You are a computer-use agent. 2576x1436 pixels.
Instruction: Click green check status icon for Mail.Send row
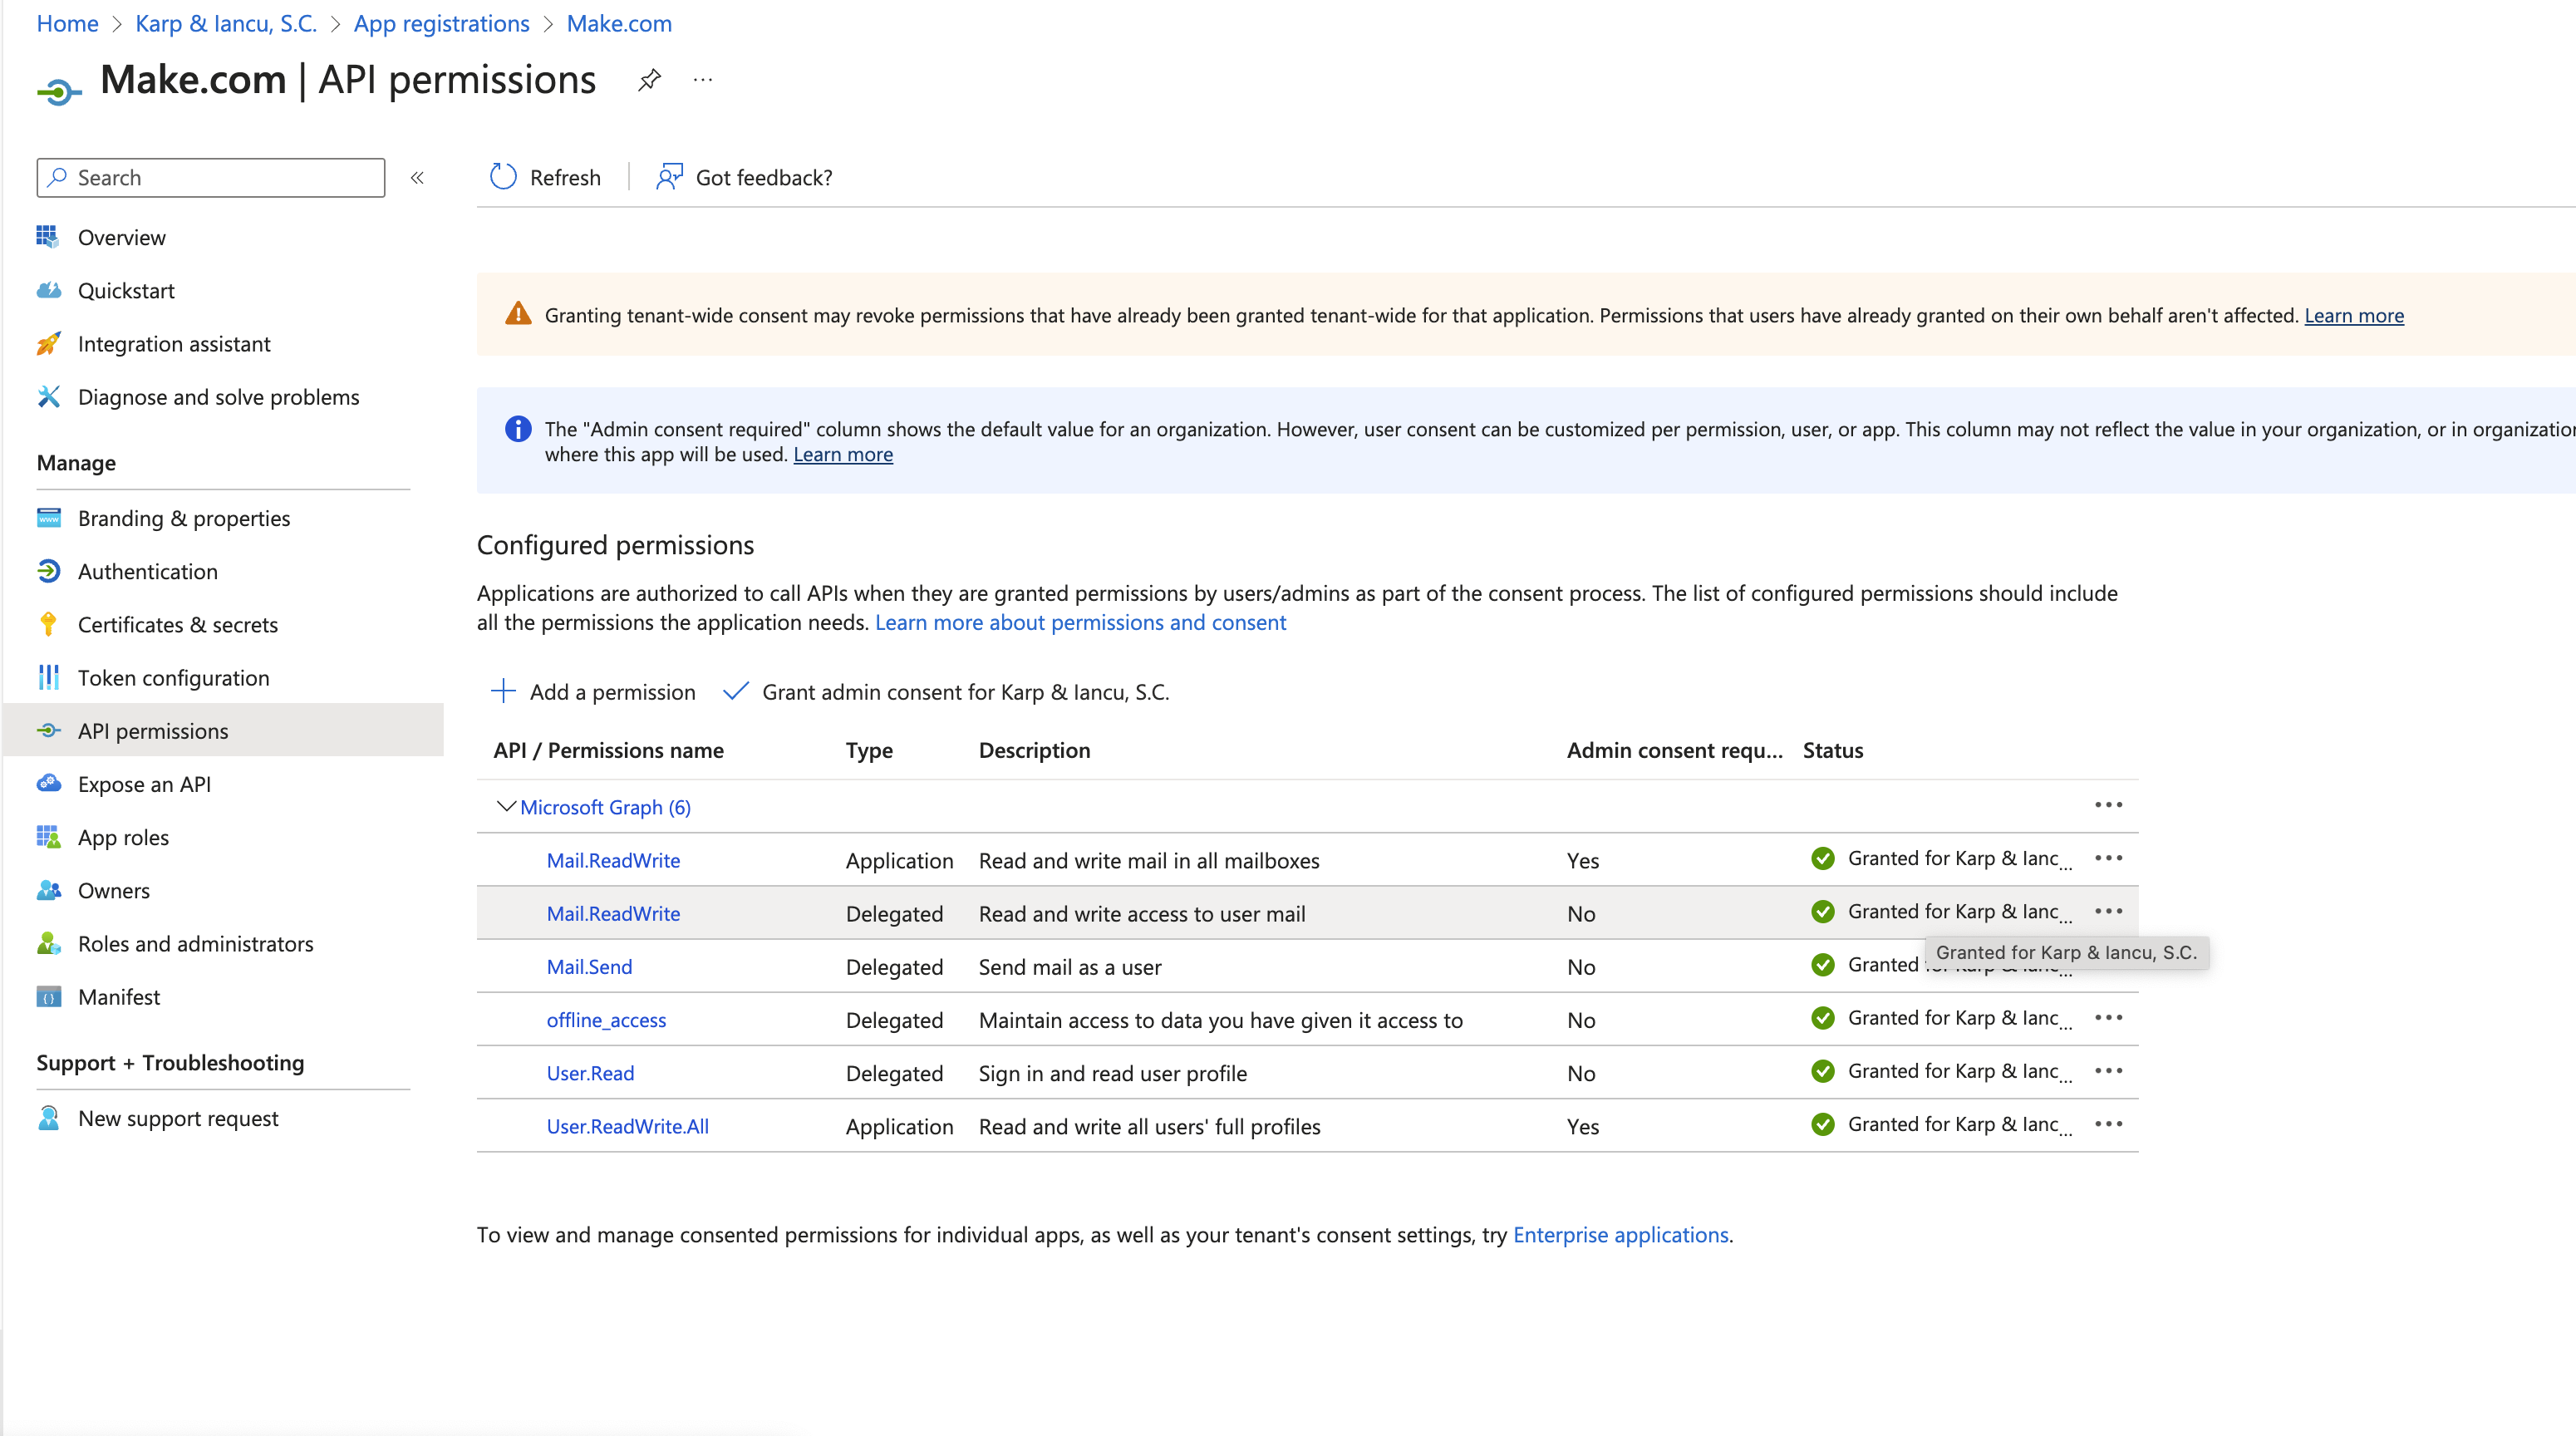(x=1822, y=964)
